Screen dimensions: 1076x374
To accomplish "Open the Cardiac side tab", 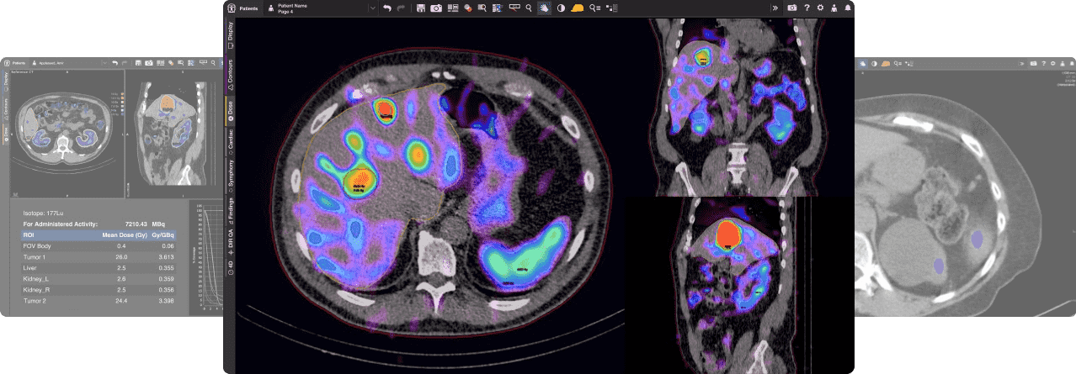I will (231, 144).
